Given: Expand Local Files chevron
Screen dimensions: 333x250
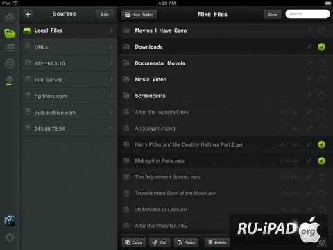Looking at the screenshot, I should 112,31.
